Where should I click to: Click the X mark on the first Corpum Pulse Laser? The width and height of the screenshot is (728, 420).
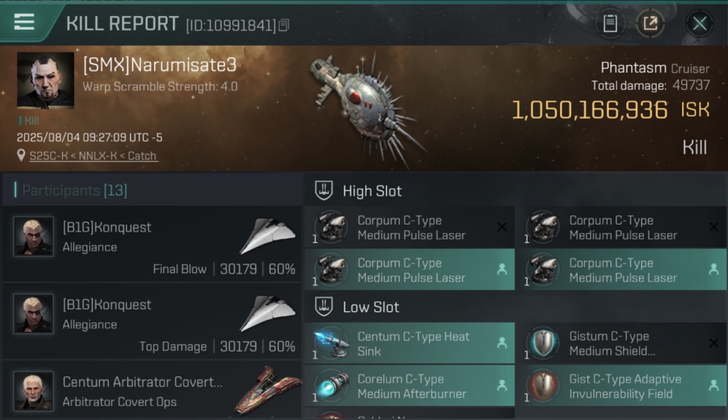502,227
